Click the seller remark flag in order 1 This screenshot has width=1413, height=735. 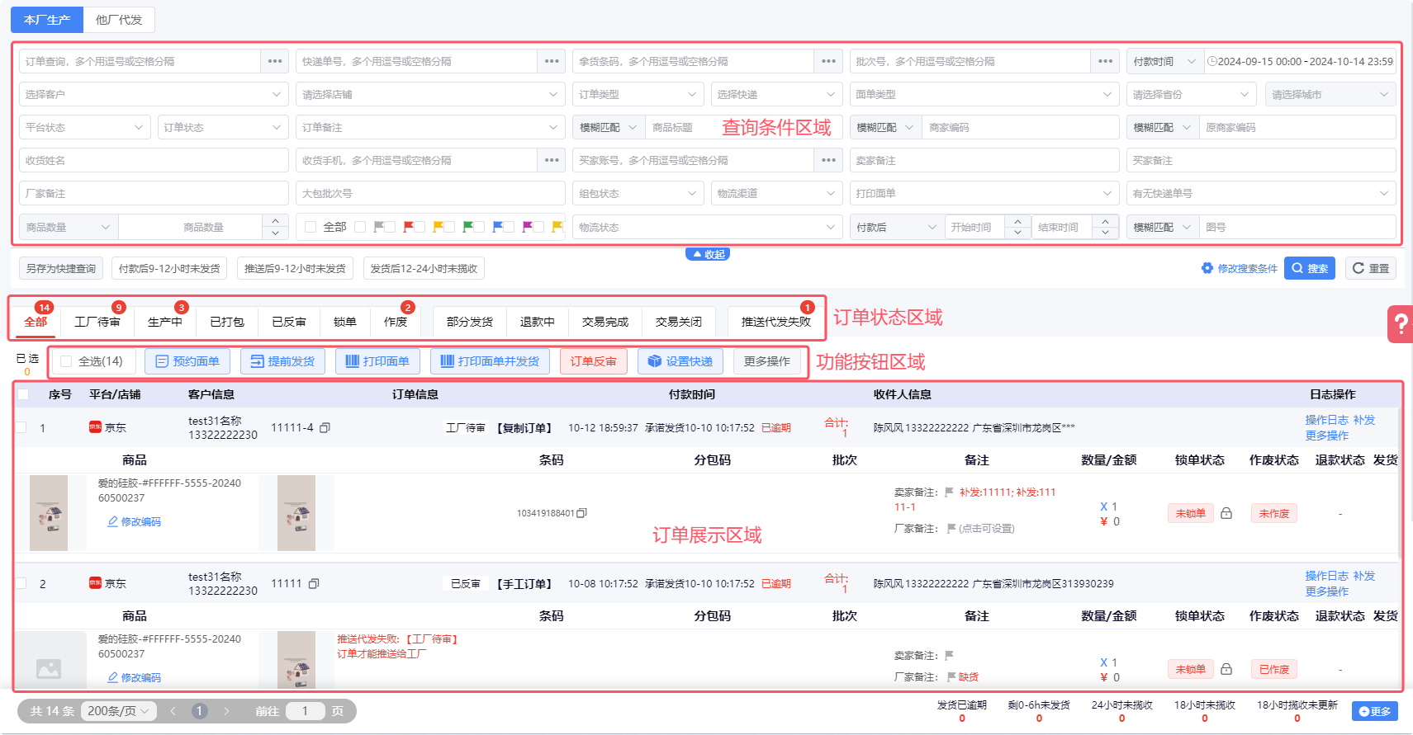click(949, 492)
